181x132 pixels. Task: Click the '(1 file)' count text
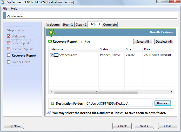(85, 42)
